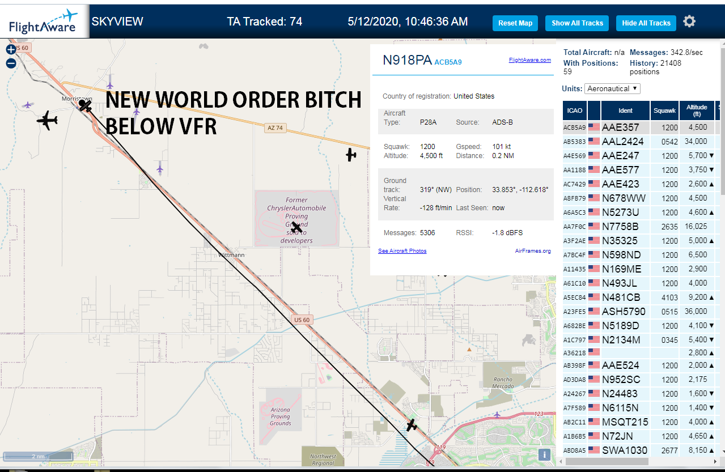
Task: Sort table by Ident column header
Action: coord(626,110)
